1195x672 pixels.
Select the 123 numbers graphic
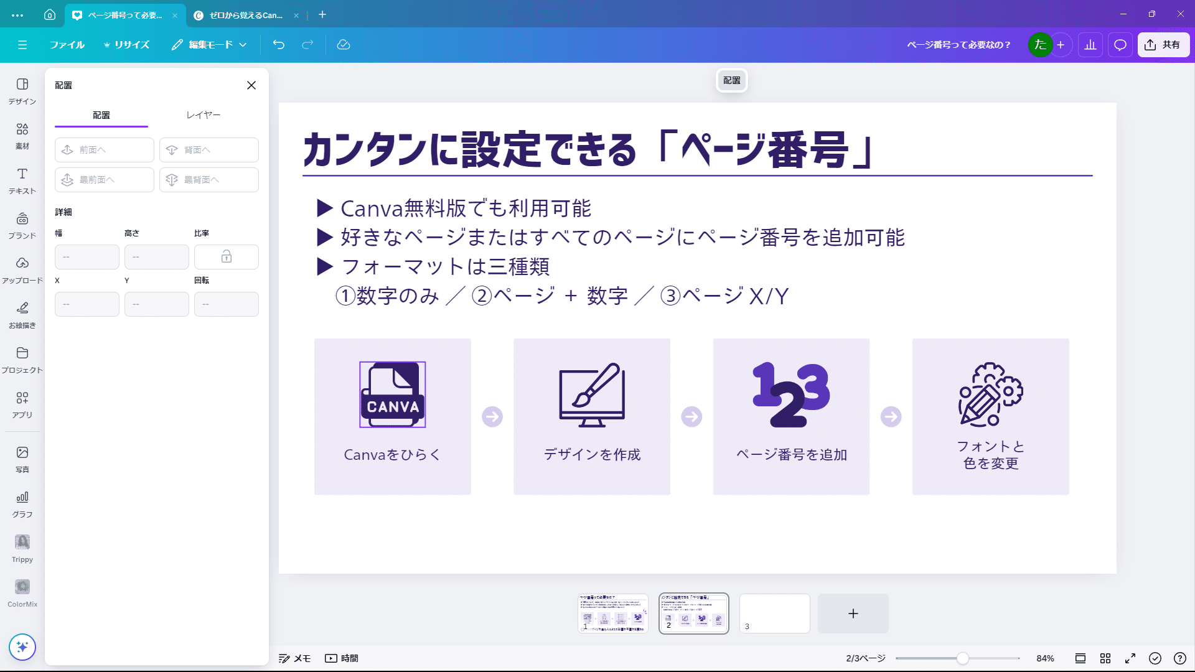click(x=791, y=394)
